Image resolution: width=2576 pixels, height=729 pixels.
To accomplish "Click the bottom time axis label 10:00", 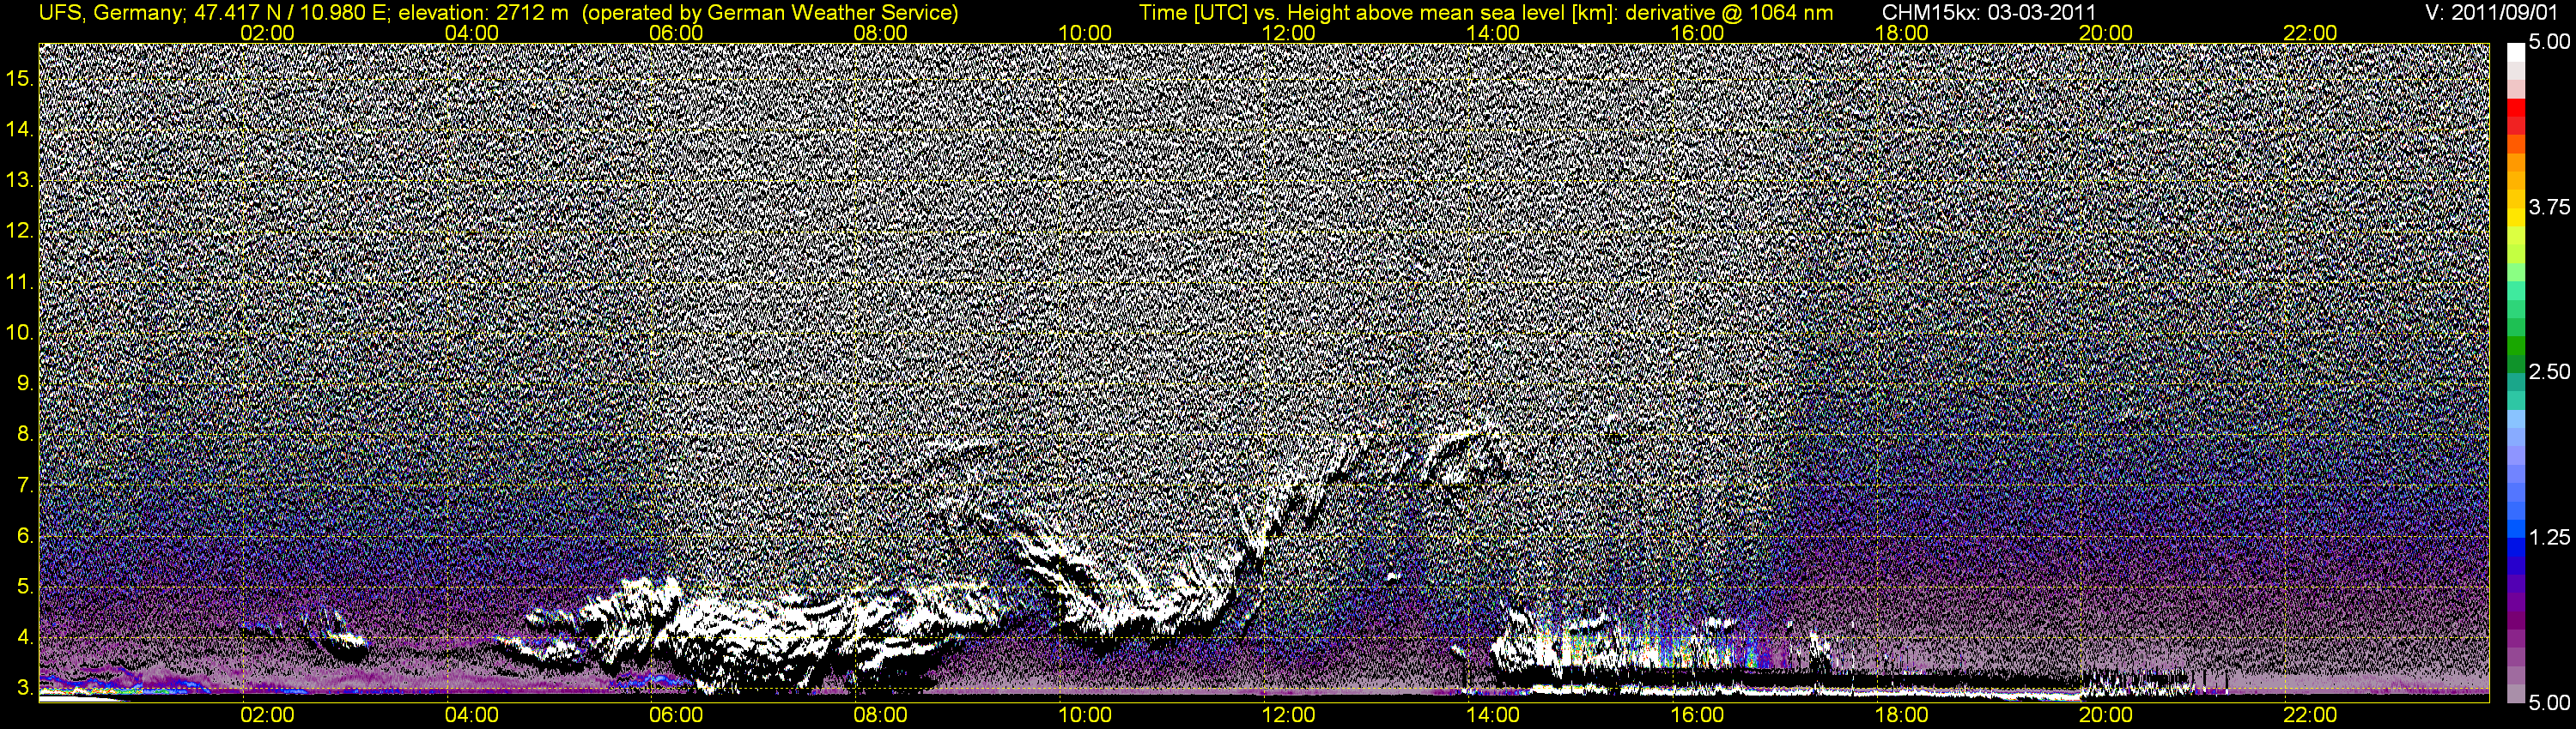I will 1085,716.
